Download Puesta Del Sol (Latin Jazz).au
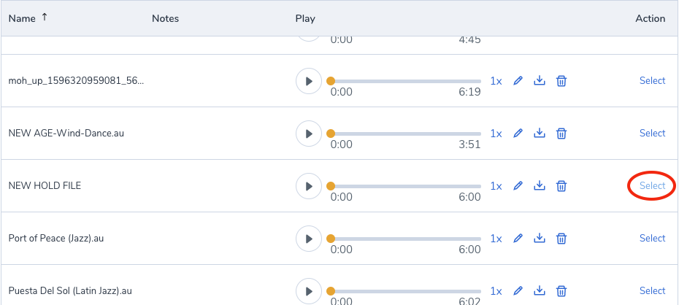Image resolution: width=679 pixels, height=305 pixels. [540, 291]
